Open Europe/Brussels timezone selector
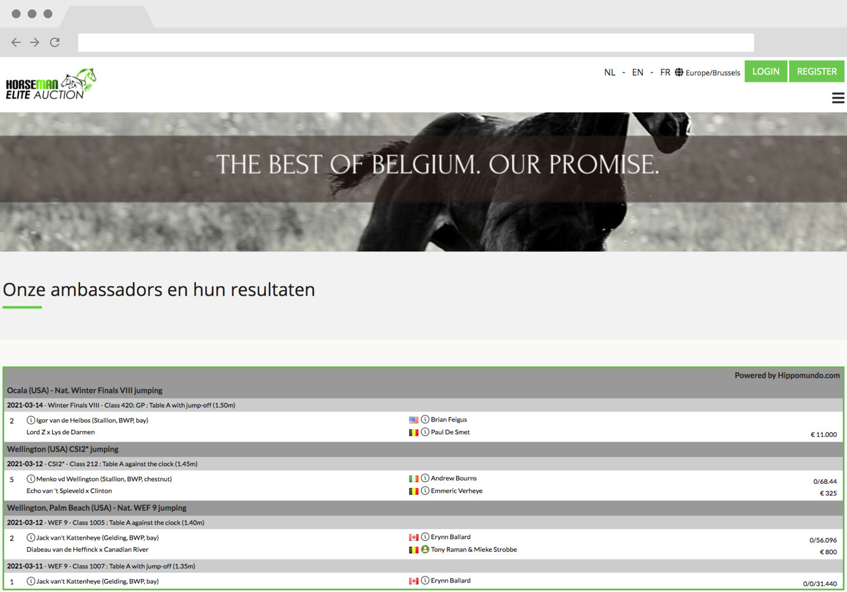Screen dimensions: 847x592 (713, 73)
